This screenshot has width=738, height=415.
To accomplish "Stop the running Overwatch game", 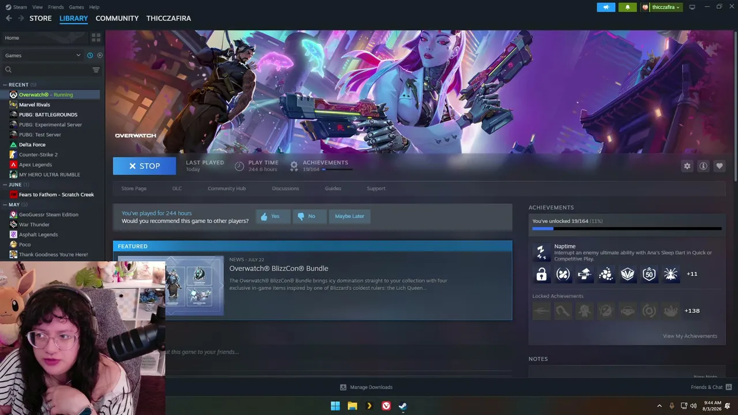I will [x=144, y=166].
